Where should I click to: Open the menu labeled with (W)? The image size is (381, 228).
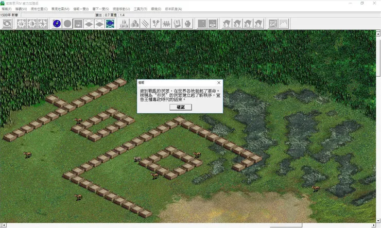21,9
